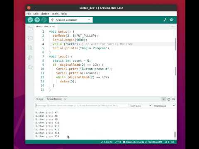
Task: Open the Serial Plotter from toolbar
Action: [x=165, y=20]
